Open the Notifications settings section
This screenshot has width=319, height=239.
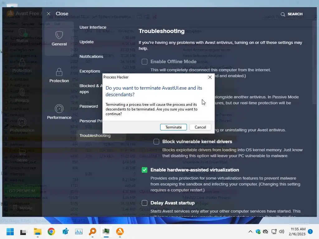[x=91, y=57]
